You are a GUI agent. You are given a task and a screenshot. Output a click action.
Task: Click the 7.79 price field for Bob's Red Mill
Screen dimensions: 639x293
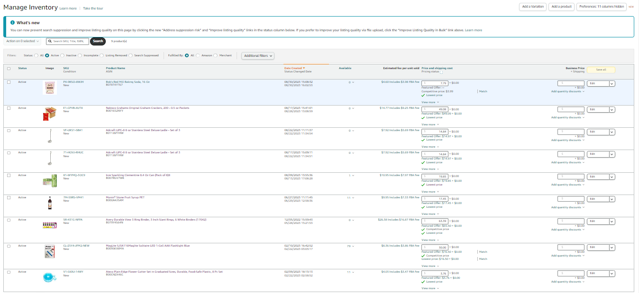click(x=435, y=83)
